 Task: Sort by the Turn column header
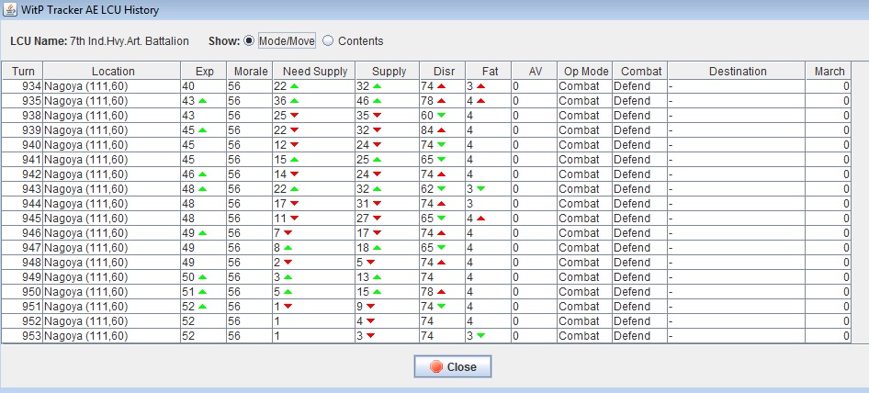23,71
